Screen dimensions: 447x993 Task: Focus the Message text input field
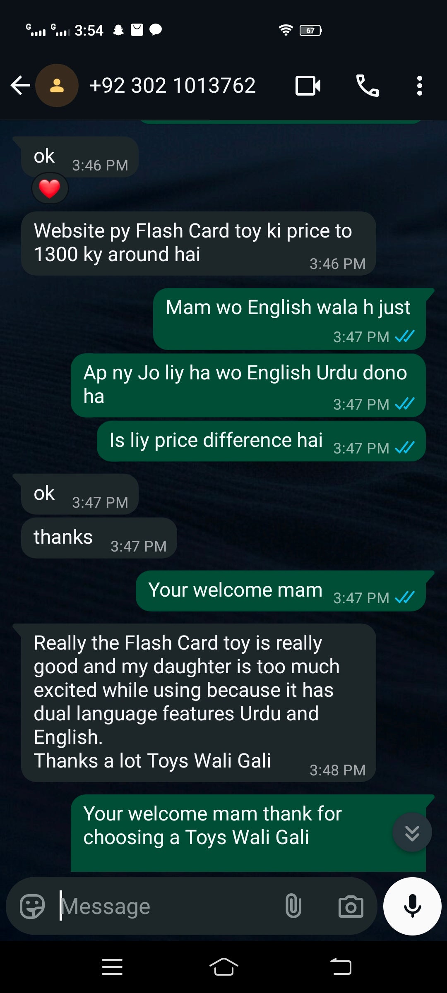(x=166, y=907)
